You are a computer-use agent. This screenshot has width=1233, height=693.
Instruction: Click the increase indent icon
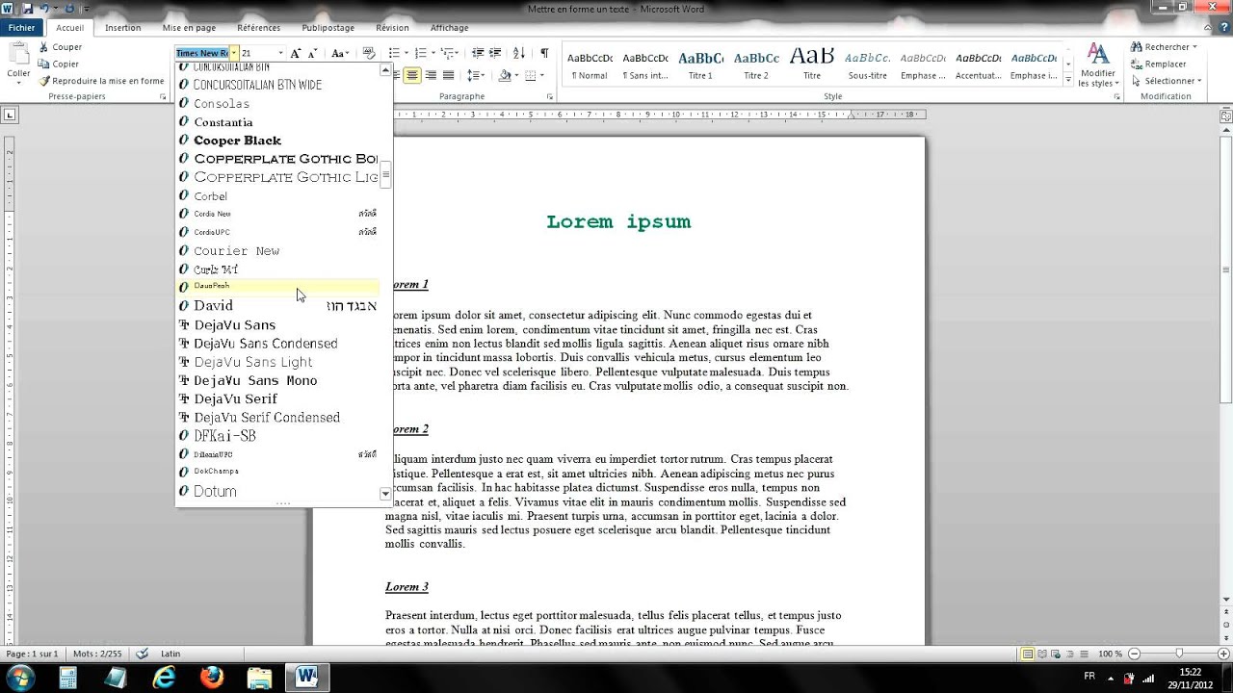(x=495, y=53)
